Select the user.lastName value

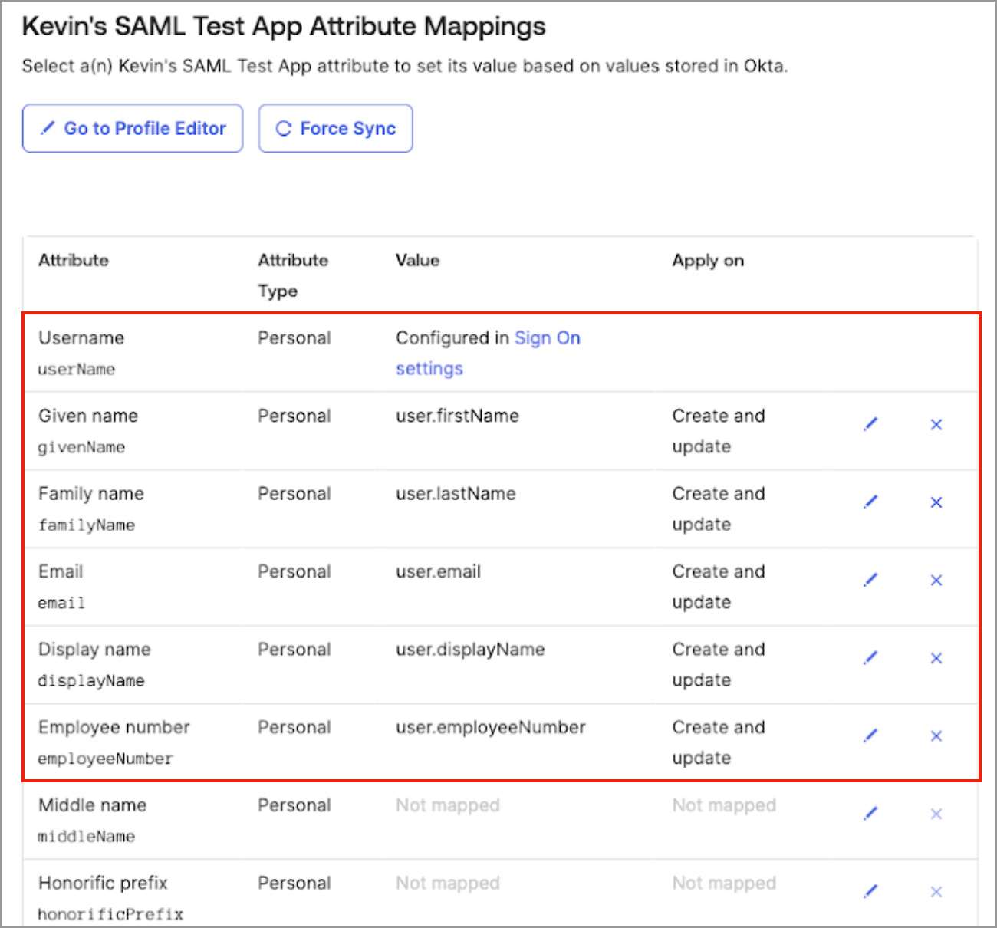coord(456,494)
